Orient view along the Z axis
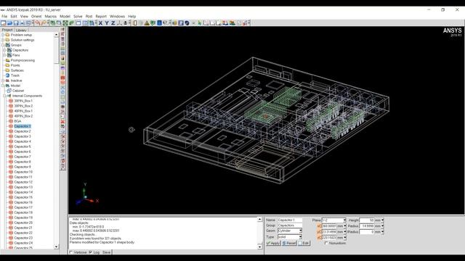465x261 pixels. (113, 22)
